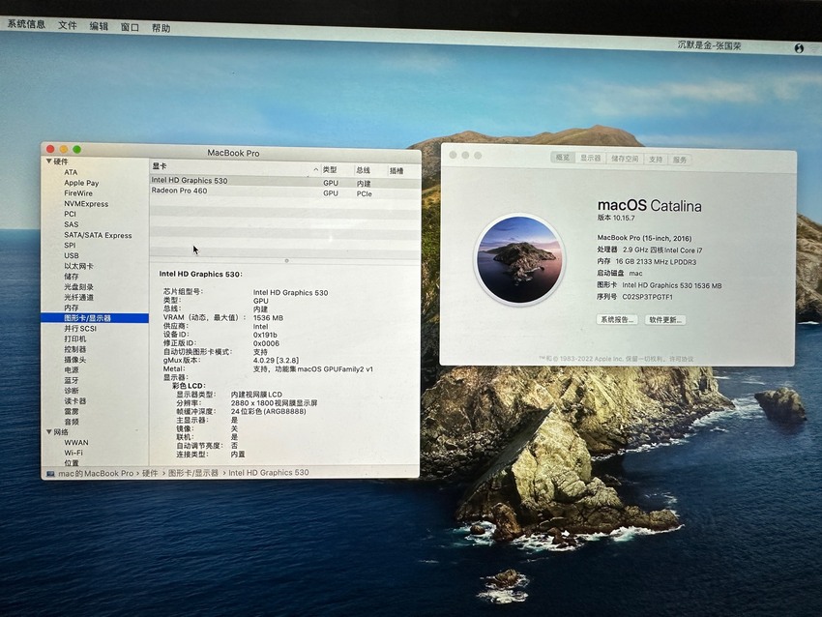Open the 帮助 menu
This screenshot has height=617, width=822.
(x=161, y=28)
